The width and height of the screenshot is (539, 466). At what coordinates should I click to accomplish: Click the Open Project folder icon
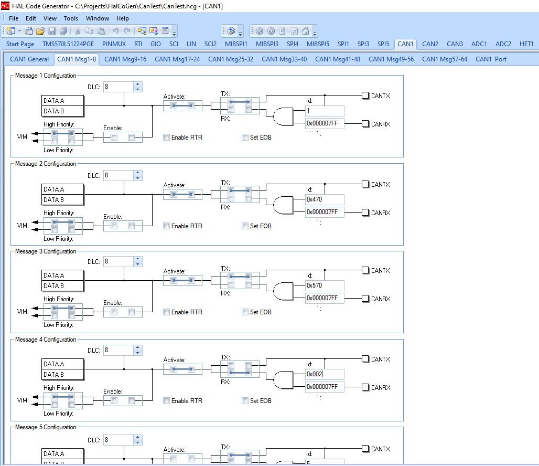click(x=40, y=31)
